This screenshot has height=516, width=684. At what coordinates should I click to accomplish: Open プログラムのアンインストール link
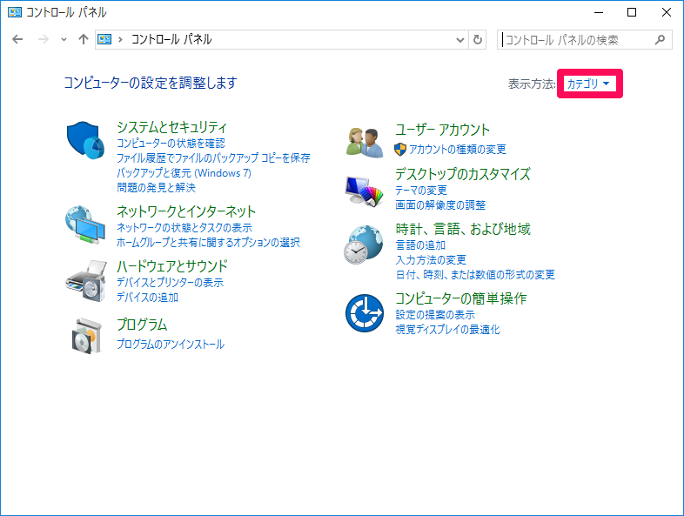(171, 345)
